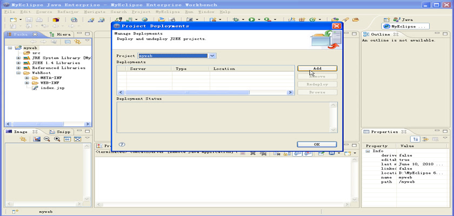The width and height of the screenshot is (454, 216).
Task: Click the Add deployment button
Action: [x=317, y=69]
